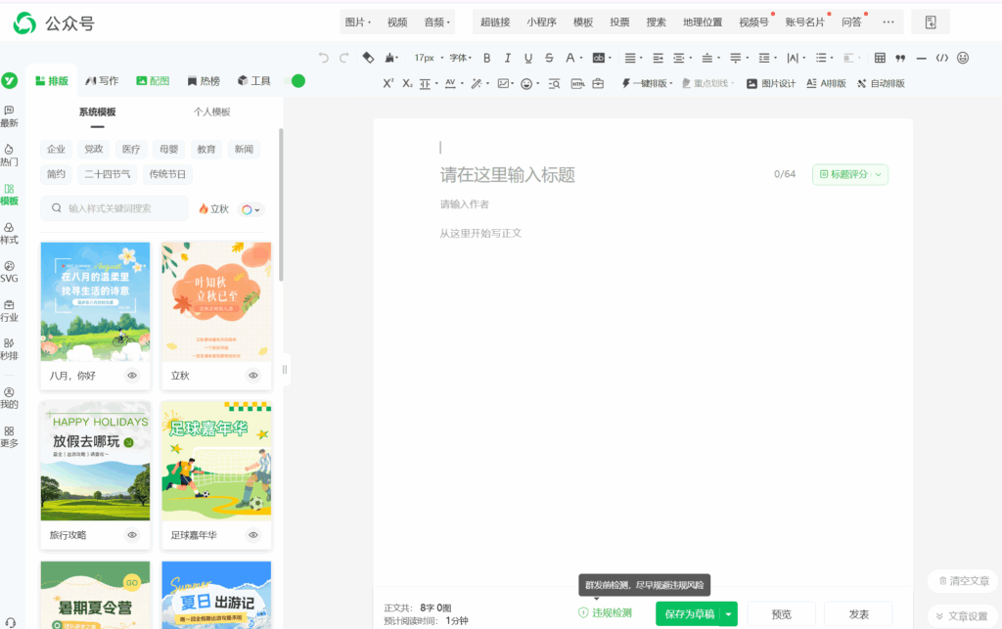Image resolution: width=1002 pixels, height=629 pixels.
Task: Apply bold formatting with B icon
Action: pos(487,58)
